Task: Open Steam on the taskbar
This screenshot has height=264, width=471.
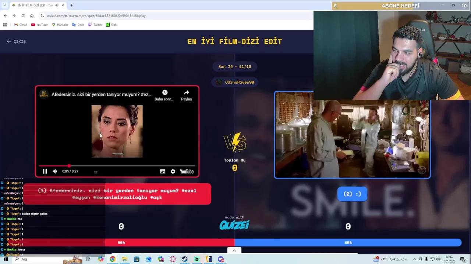Action: (x=184, y=259)
